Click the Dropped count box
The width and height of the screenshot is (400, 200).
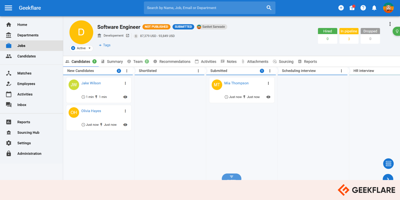pos(370,36)
